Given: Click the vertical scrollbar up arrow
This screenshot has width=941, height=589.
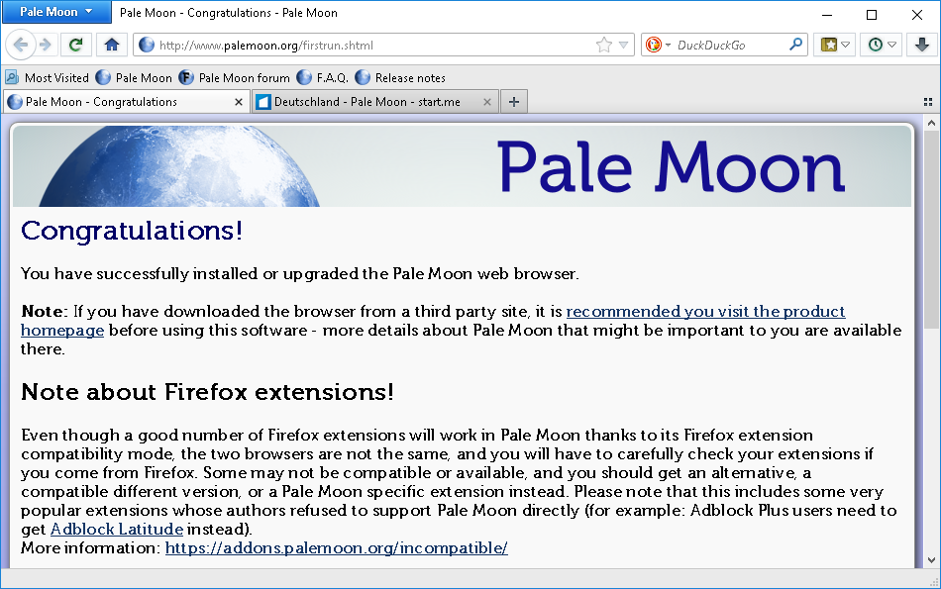Looking at the screenshot, I should (x=931, y=123).
